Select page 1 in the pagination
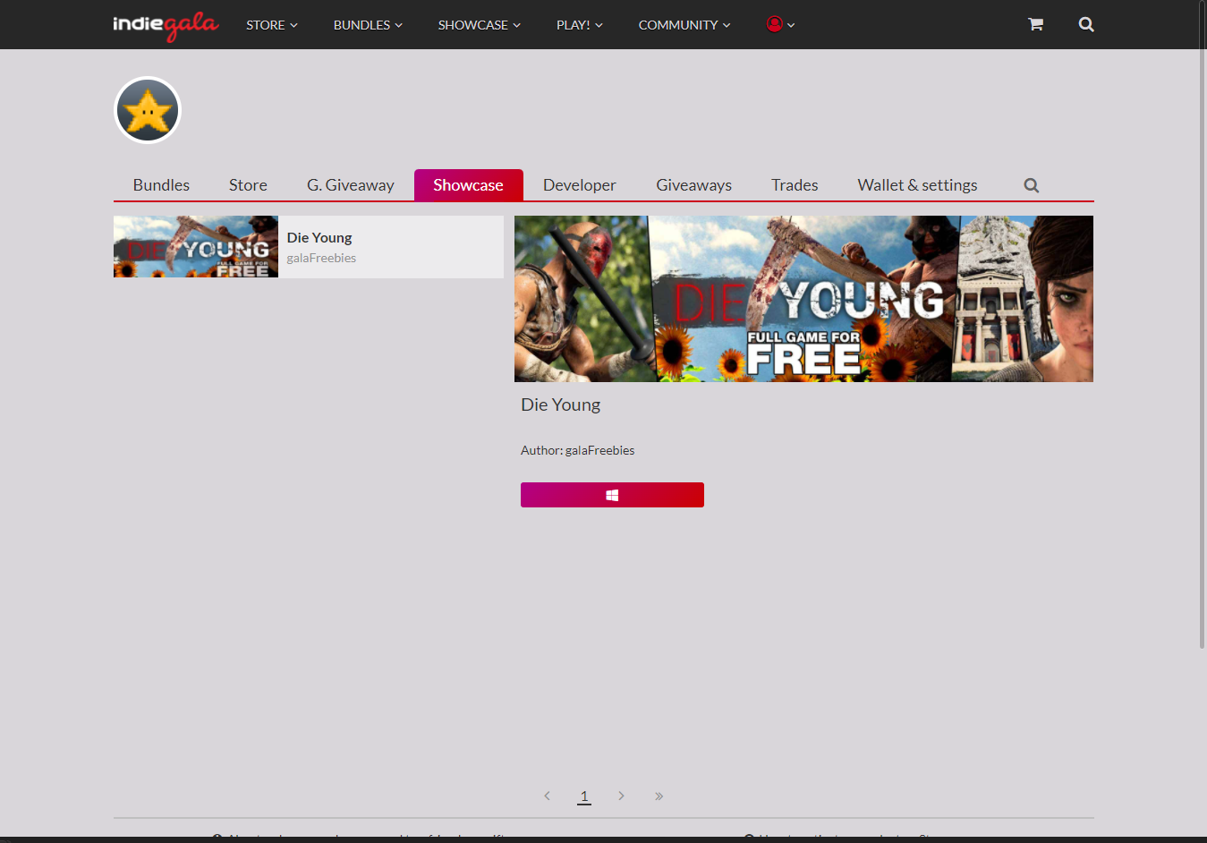This screenshot has width=1207, height=843. click(x=584, y=796)
